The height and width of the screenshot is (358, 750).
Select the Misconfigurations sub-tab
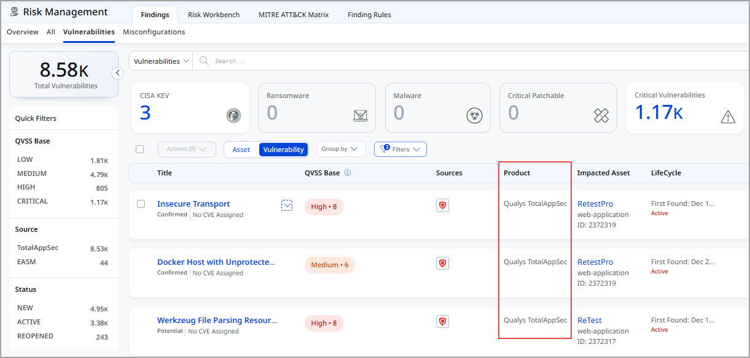[154, 32]
